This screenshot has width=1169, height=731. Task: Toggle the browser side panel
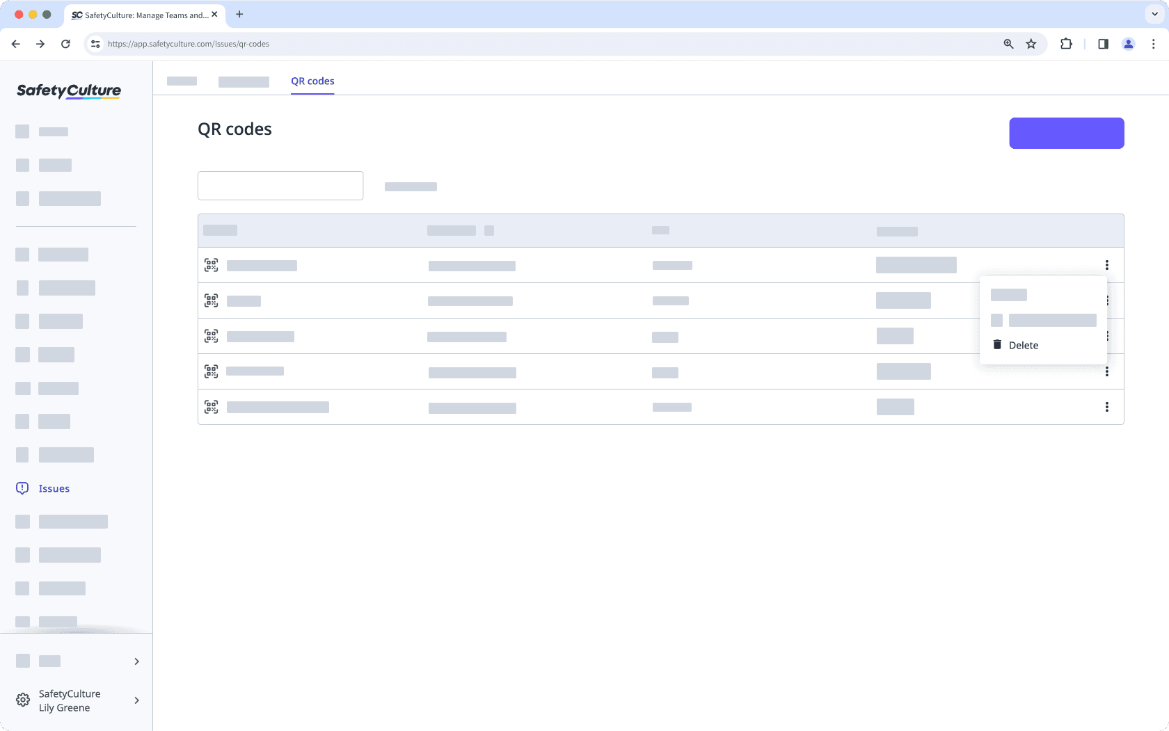[x=1103, y=44]
